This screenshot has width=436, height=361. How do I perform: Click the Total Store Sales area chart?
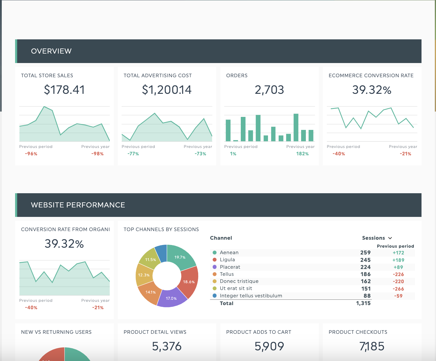click(x=64, y=124)
